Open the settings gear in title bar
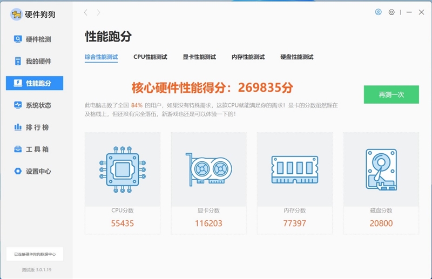Screen dimensions: 432x279 point(391,12)
